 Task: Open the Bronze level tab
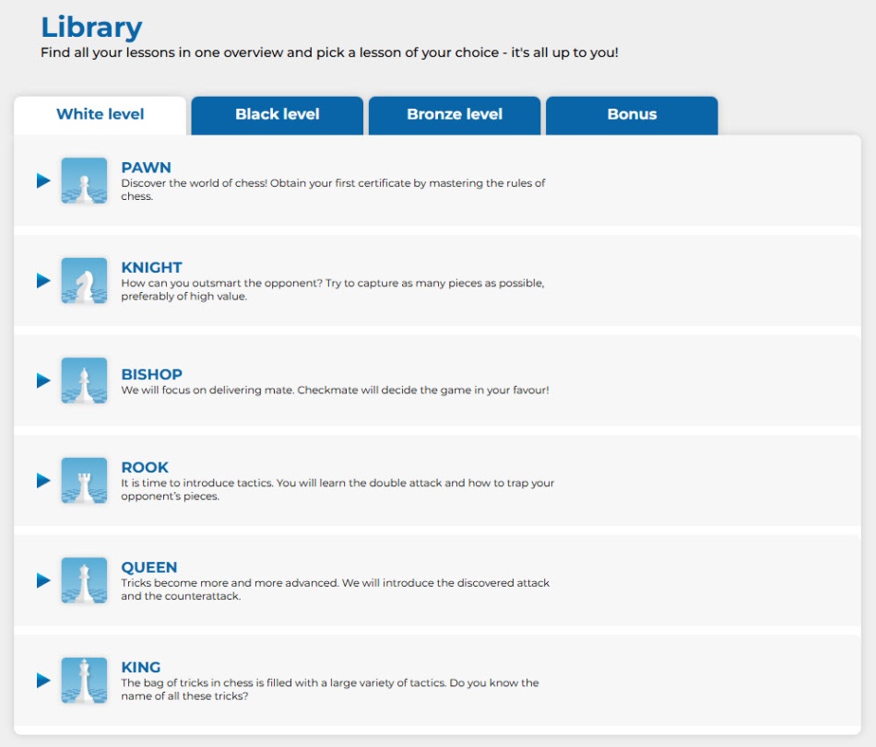[x=455, y=115]
